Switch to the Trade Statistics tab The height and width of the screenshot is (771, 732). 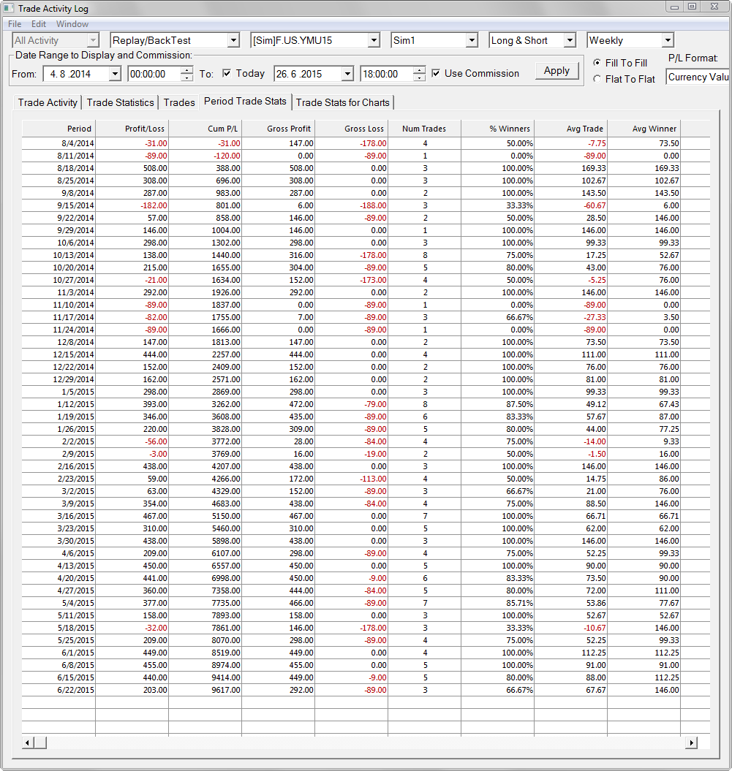click(120, 102)
